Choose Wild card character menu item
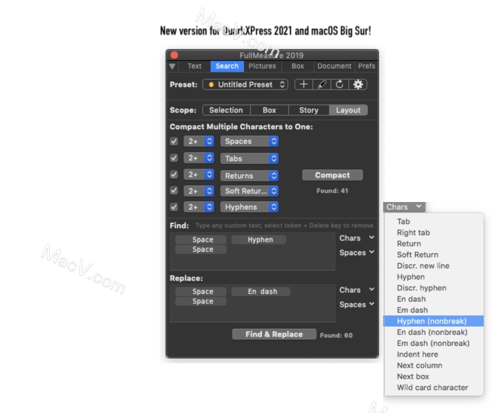This screenshot has height=413, width=494. pyautogui.click(x=433, y=387)
